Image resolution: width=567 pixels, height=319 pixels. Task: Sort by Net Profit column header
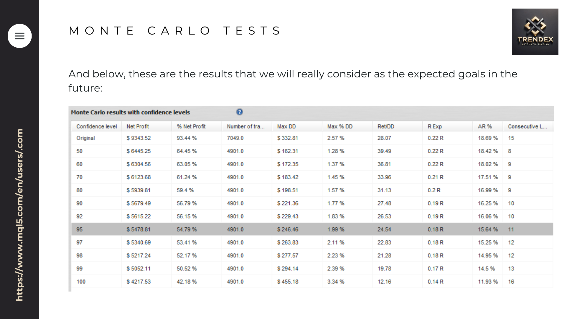146,126
